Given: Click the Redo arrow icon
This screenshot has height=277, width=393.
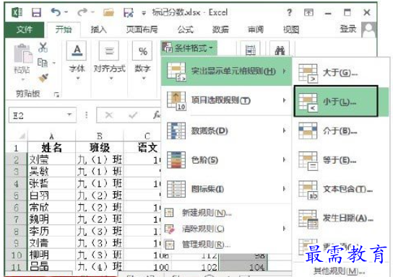Looking at the screenshot, I should (x=82, y=12).
